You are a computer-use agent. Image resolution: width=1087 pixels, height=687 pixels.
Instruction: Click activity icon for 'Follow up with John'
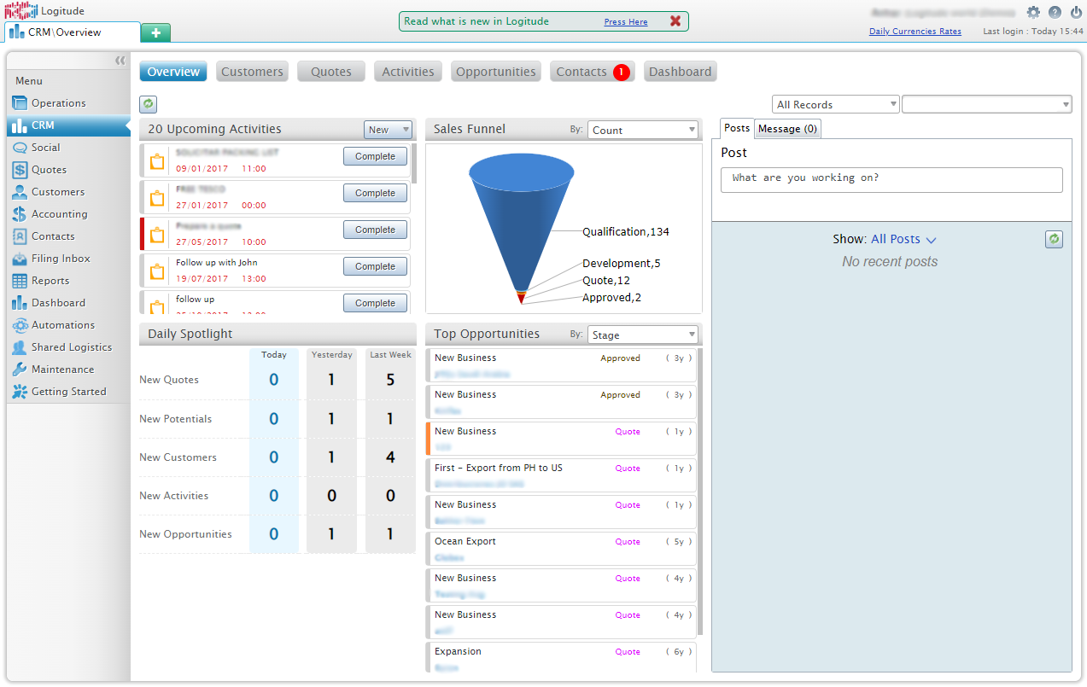pos(157,272)
